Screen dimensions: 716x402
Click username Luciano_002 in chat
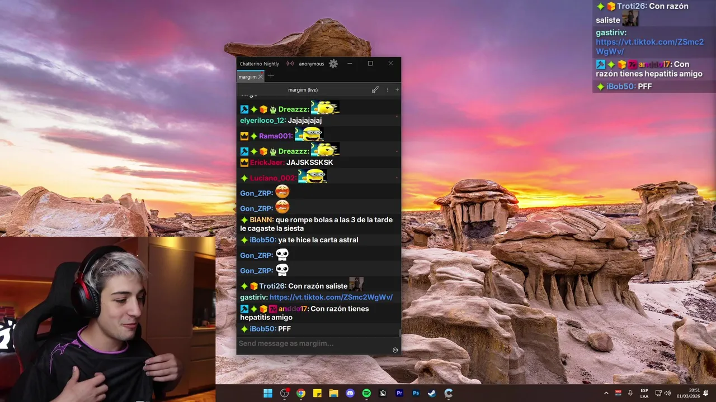(x=273, y=178)
